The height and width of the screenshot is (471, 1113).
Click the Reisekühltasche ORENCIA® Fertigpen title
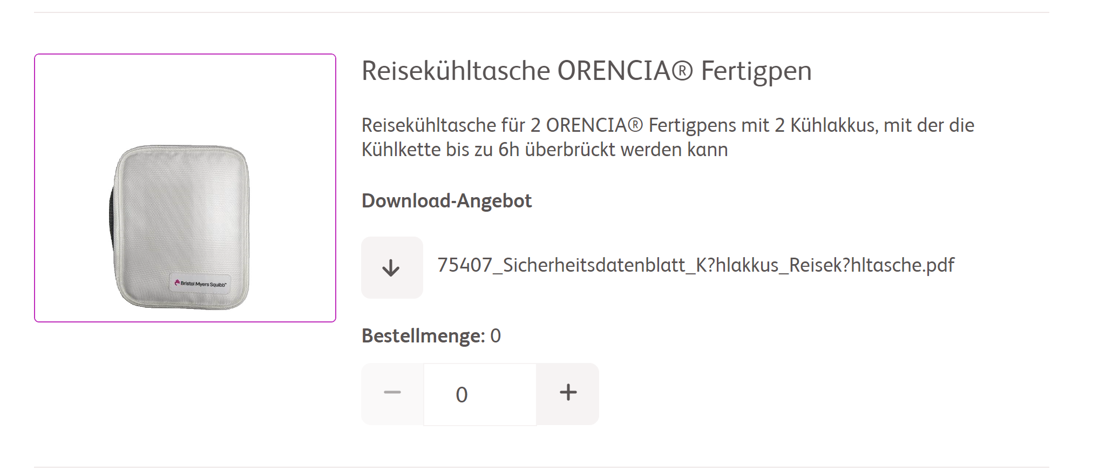(587, 71)
